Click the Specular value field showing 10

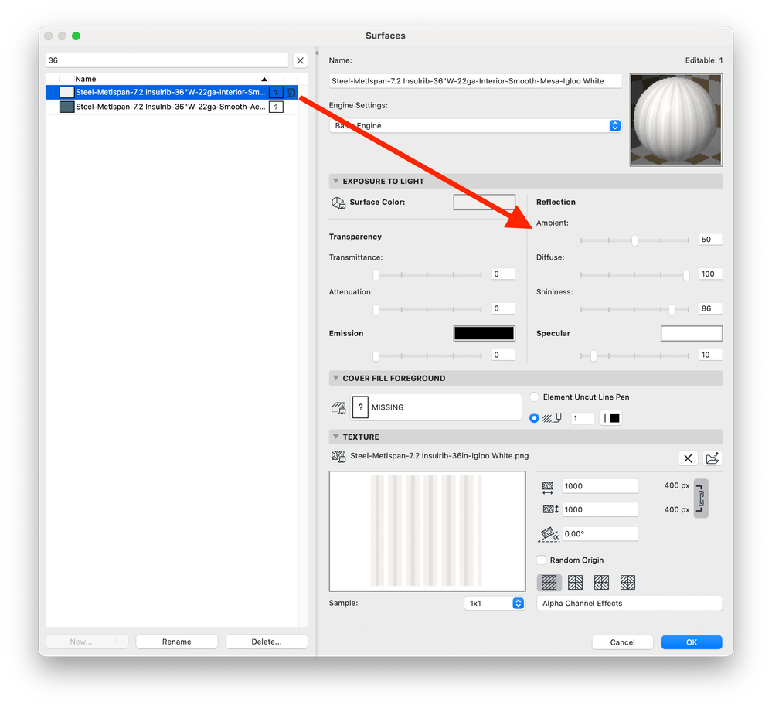pos(710,355)
